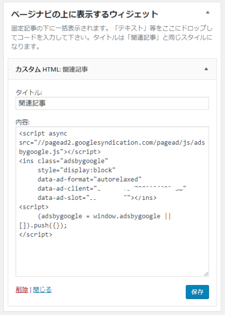
Task: Click the empty area below the closing script tag
Action: [112, 255]
